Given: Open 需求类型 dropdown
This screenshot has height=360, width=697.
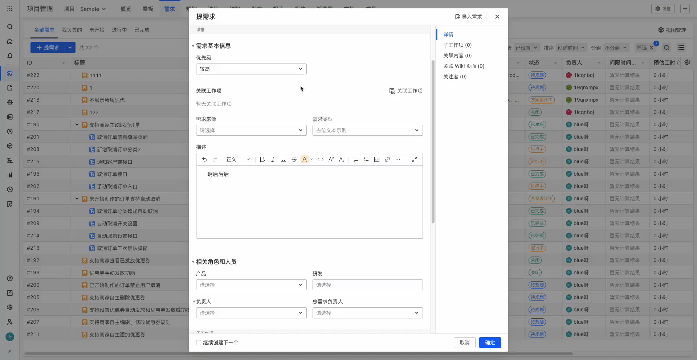Looking at the screenshot, I should 367,130.
